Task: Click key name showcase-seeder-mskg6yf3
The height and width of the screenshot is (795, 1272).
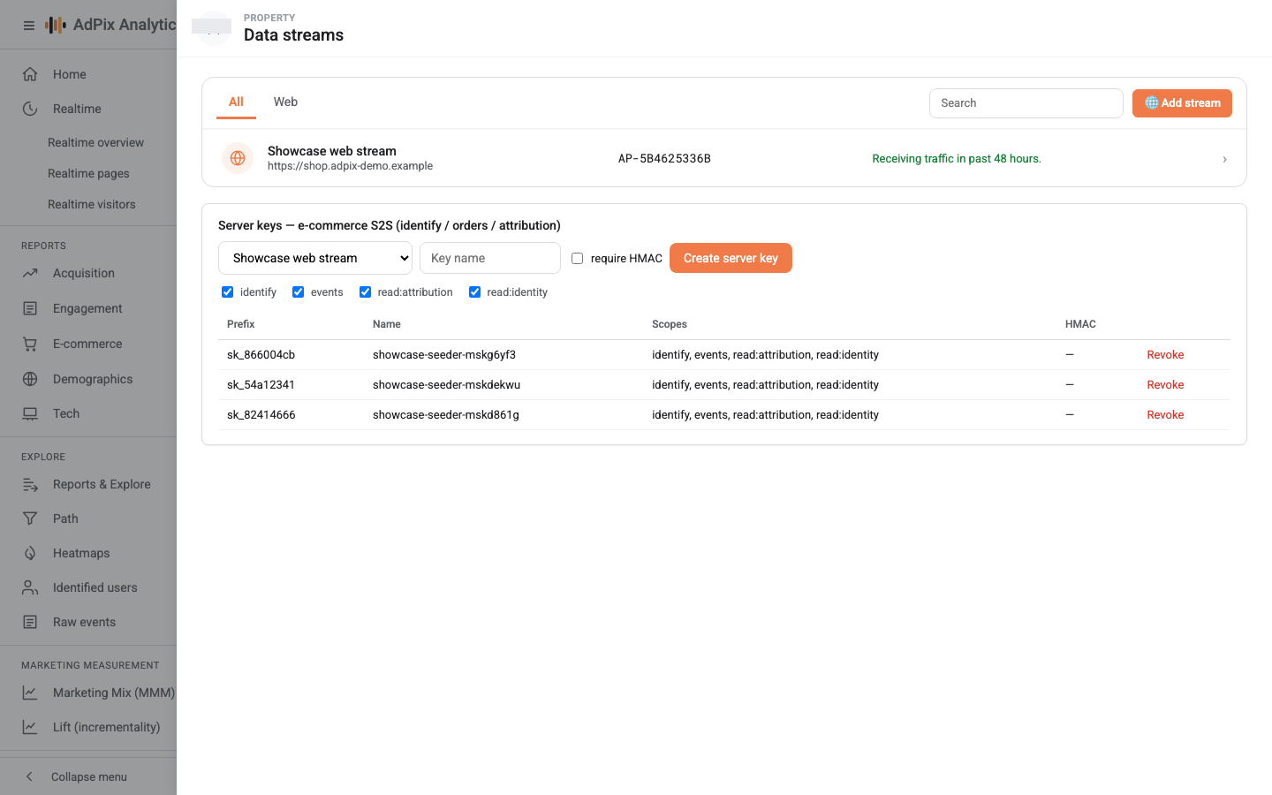Action: [444, 355]
